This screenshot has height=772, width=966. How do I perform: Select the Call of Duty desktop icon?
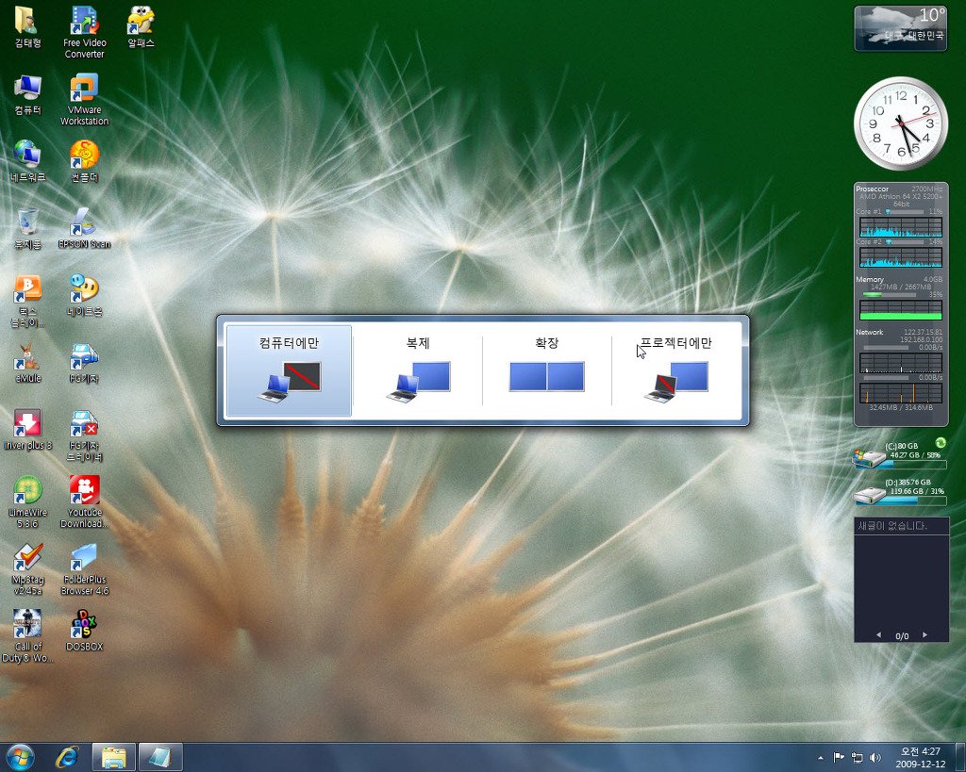coord(27,625)
